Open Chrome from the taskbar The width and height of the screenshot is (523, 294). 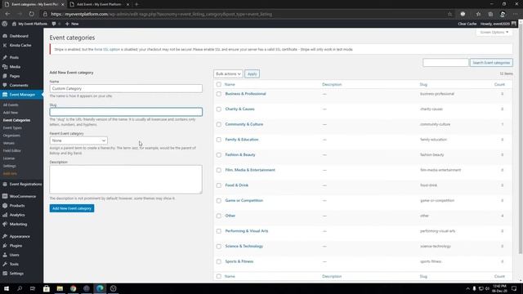coord(73,288)
